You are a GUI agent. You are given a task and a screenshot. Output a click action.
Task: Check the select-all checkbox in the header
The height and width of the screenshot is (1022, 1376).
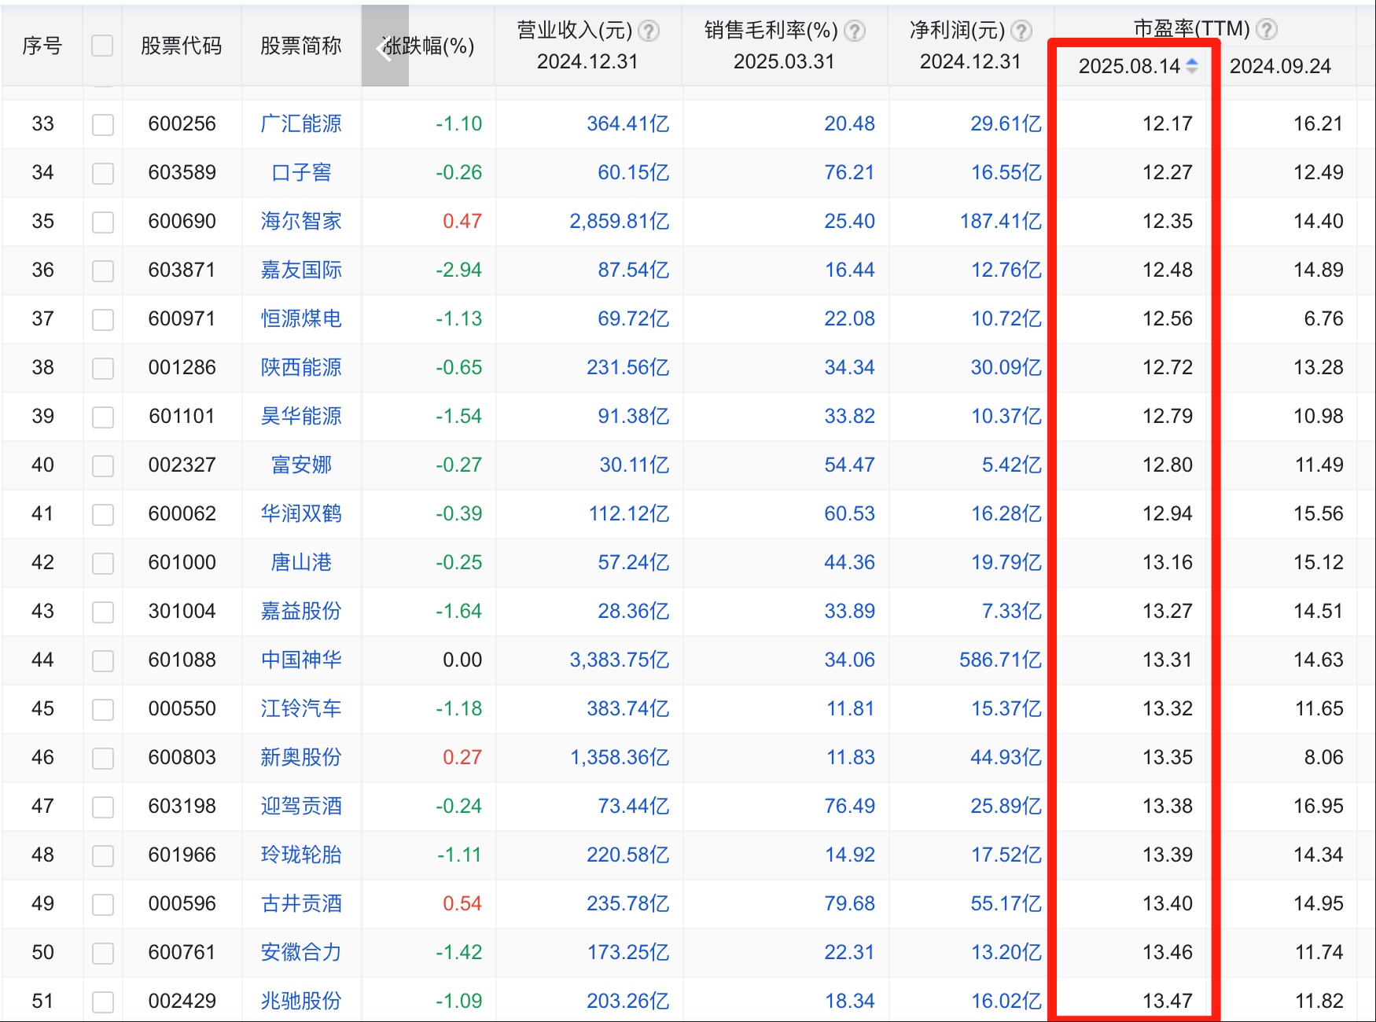(102, 46)
